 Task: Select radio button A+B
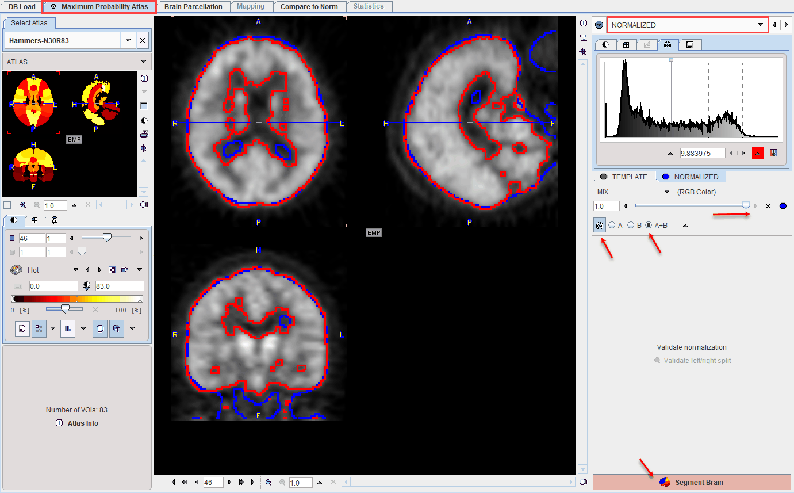coord(649,226)
